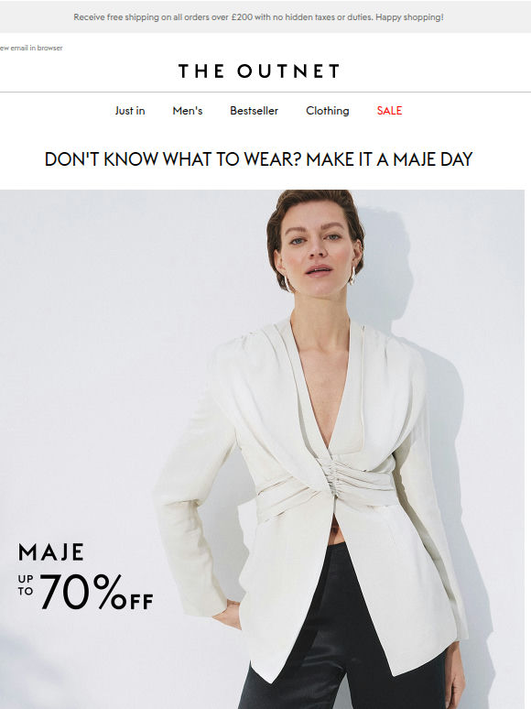Screen dimensions: 531x709
Task: Select the Bestseller navigation link
Action: coord(254,111)
